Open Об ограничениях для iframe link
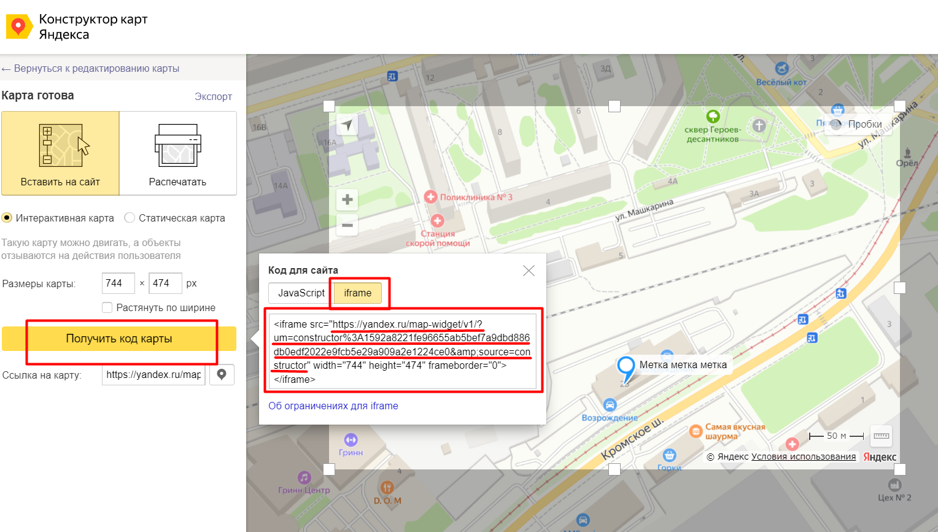This screenshot has height=532, width=938. (x=333, y=406)
